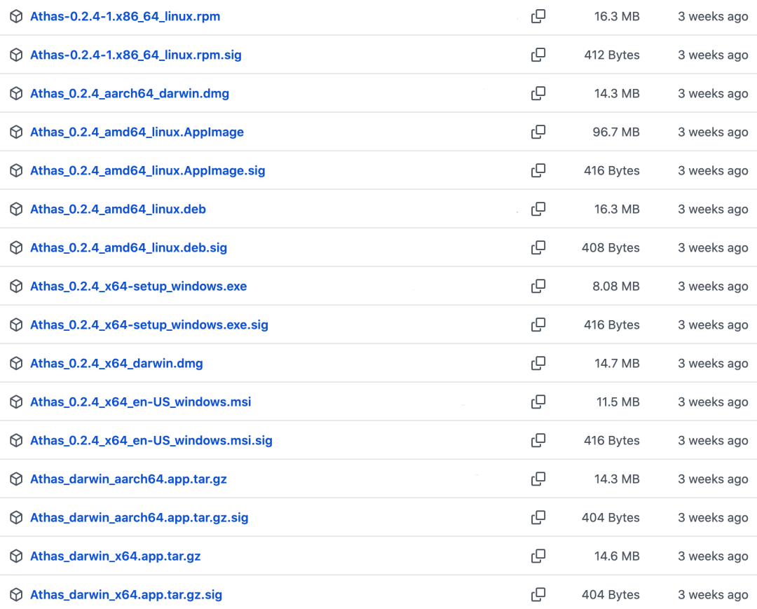Screen dimensions: 757x609
Task: Copy URL of Athas_0.2.4_amd64_linux.deb
Action: pyautogui.click(x=538, y=210)
